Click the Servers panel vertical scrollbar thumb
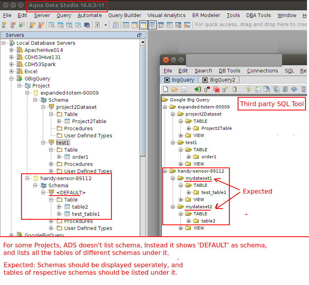This screenshot has width=309, height=285. click(143, 101)
